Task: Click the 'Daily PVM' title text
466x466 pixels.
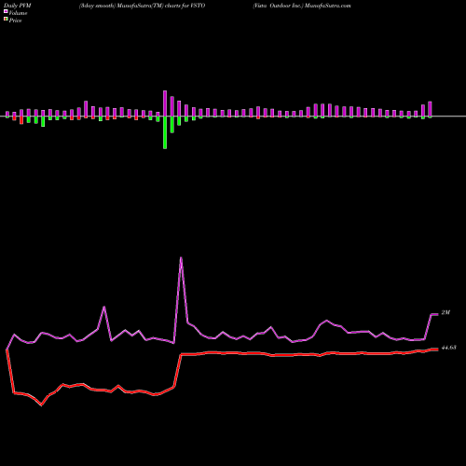Action: click(x=18, y=6)
